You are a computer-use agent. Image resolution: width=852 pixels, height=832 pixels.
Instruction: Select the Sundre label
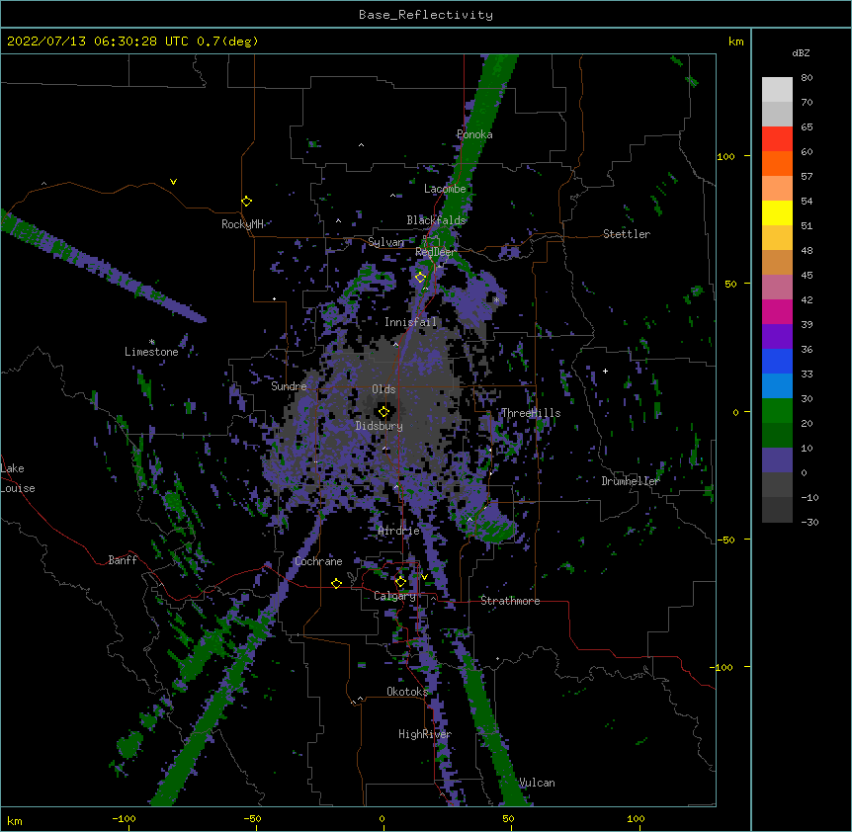click(x=289, y=386)
